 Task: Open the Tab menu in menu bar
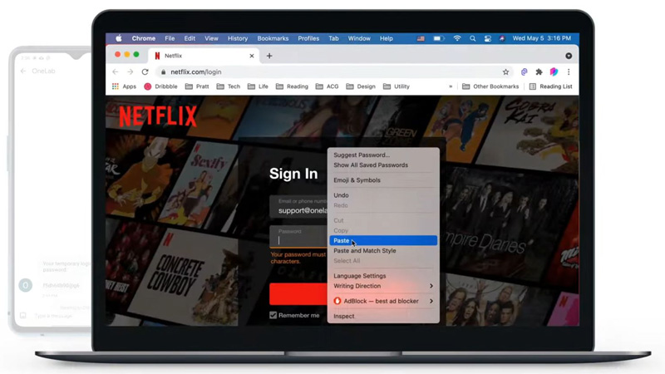(x=333, y=38)
